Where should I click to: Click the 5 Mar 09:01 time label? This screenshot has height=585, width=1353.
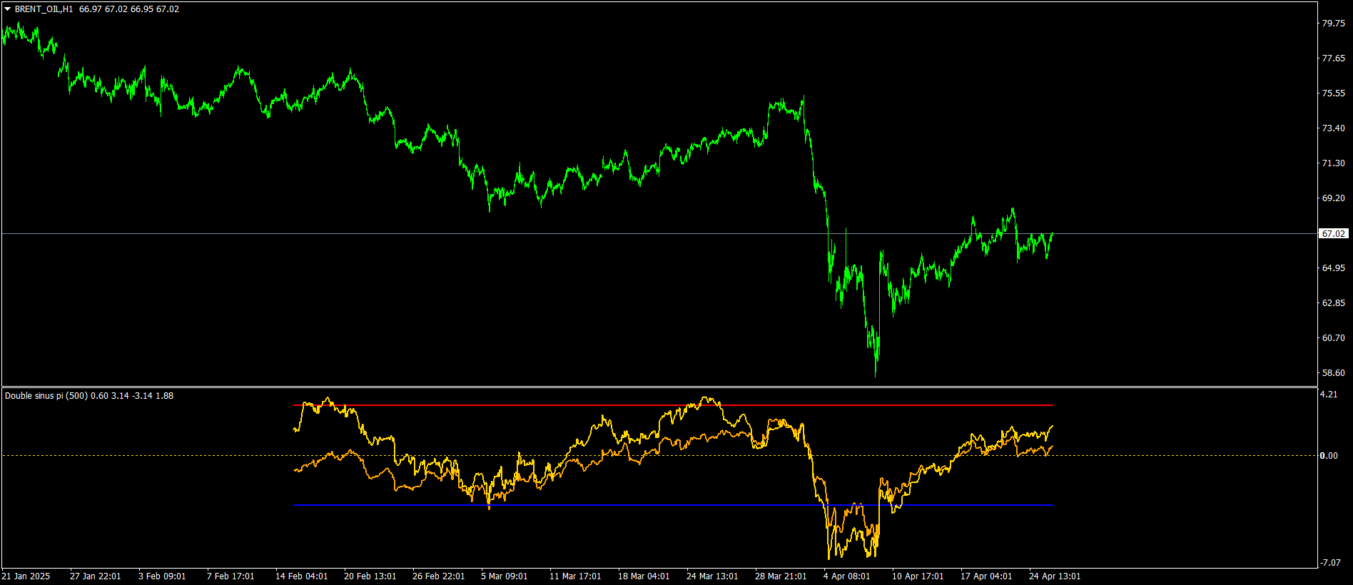tap(504, 576)
